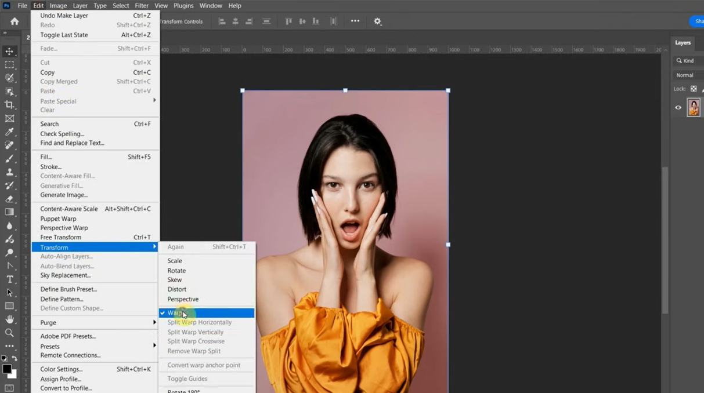The image size is (704, 393).
Task: Open the Filter menu
Action: (x=142, y=6)
